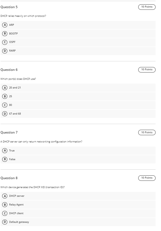Screen dimensions: 161x231
Task: Pick DHCP client for Question 8
Action: pos(78,213)
